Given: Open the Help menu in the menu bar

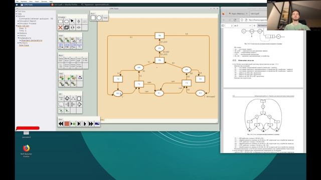Looking at the screenshot, I should coord(51,1).
